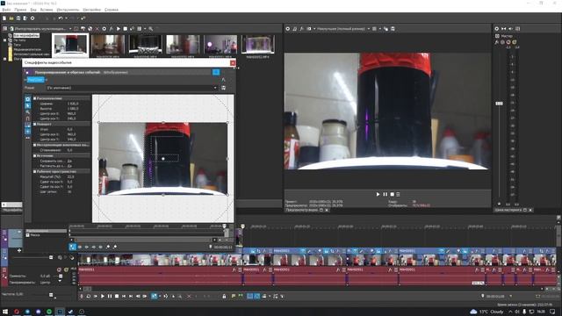Viewport: 562px width, 316px height.
Task: Select the zoom magnifier tool in pan/crop
Action: point(28,112)
